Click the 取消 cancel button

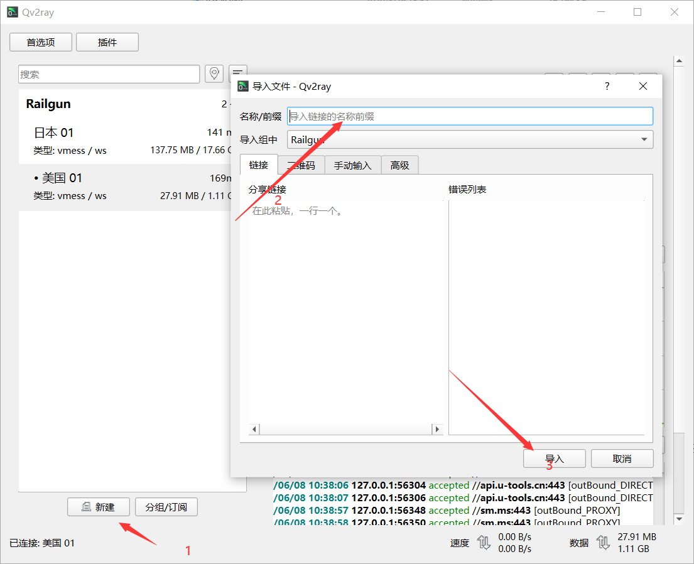[x=622, y=458]
